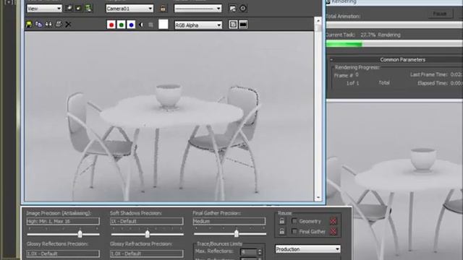This screenshot has height=260, width=463.
Task: Click the "1 of 1" frame count text
Action: tap(352, 83)
